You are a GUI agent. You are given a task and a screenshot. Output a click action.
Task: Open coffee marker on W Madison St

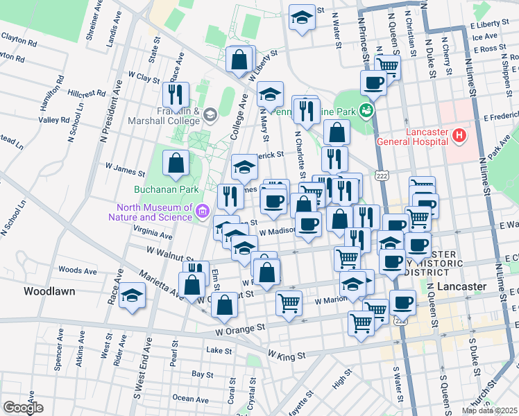[308, 227]
